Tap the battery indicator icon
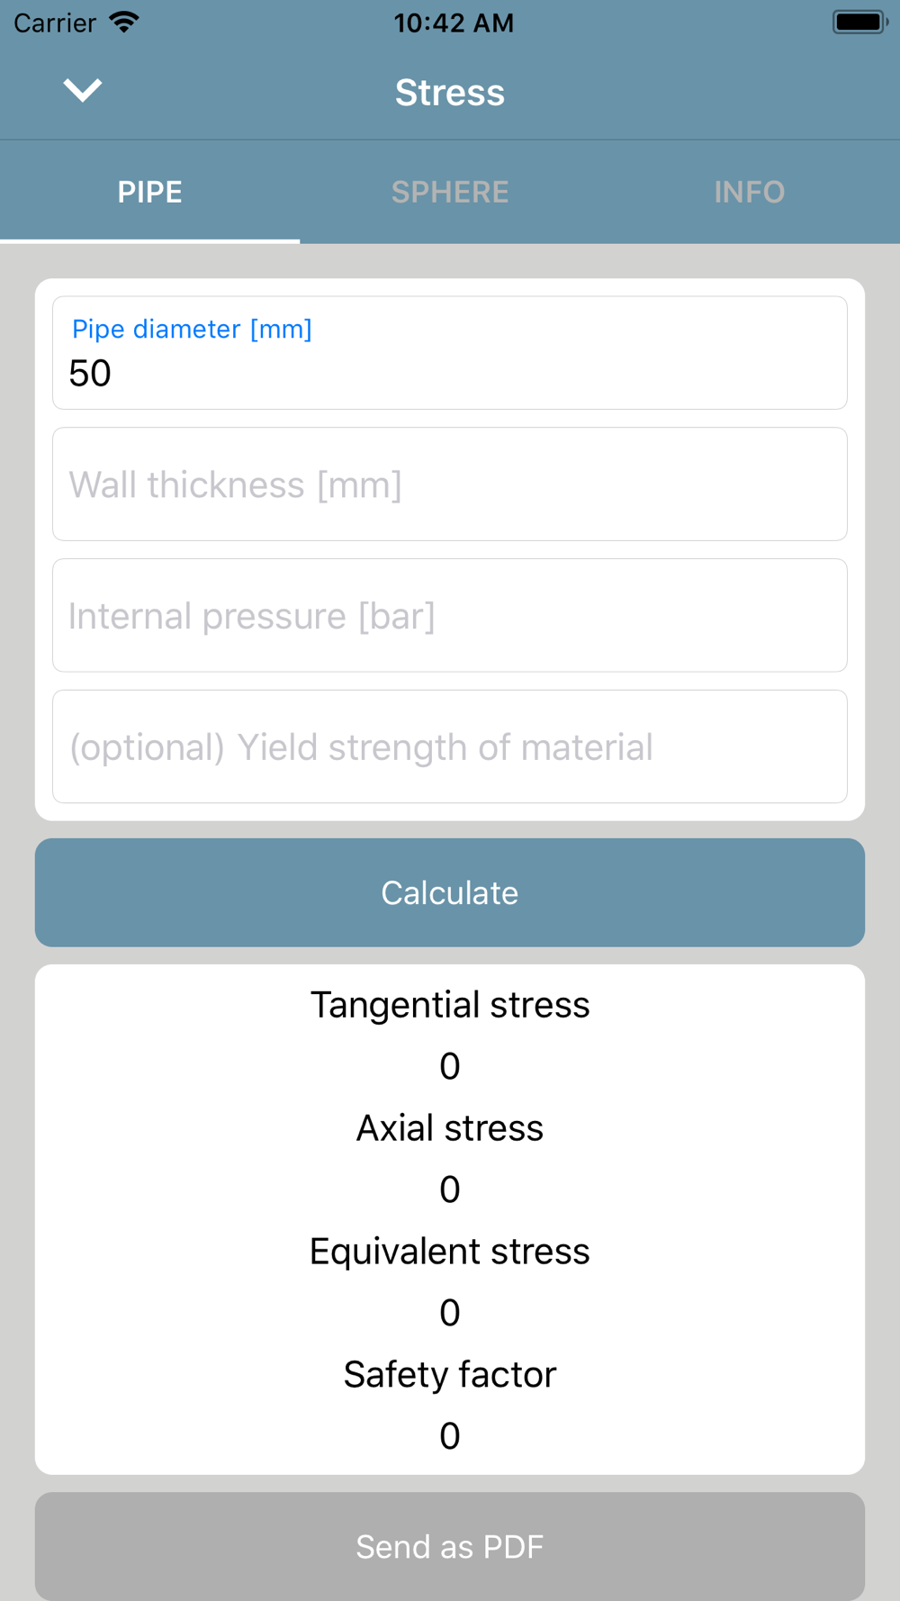 tap(859, 23)
